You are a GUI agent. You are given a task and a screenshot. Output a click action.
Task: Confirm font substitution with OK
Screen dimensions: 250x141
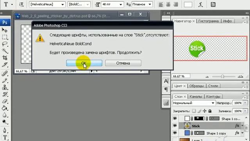pyautogui.click(x=84, y=63)
